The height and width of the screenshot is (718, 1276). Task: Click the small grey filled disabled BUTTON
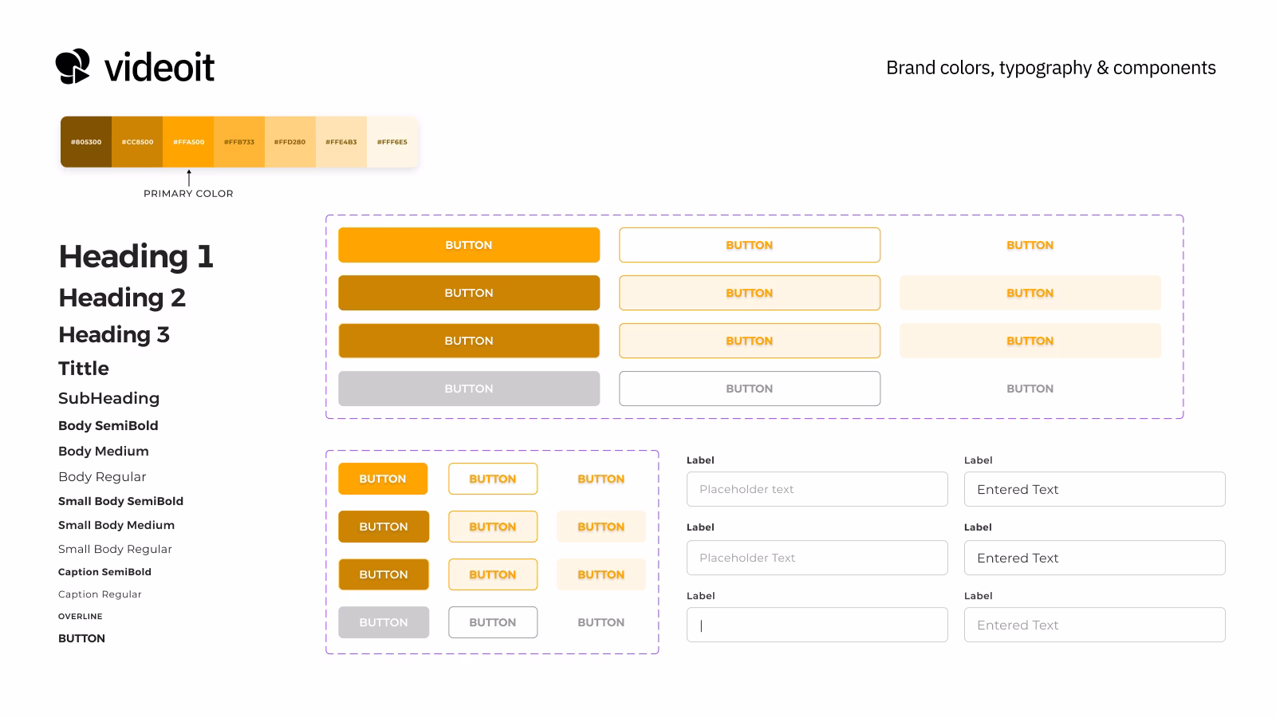[384, 622]
